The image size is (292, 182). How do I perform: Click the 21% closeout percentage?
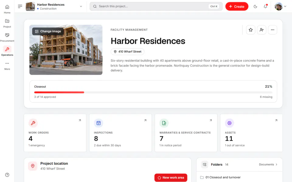[x=269, y=86]
